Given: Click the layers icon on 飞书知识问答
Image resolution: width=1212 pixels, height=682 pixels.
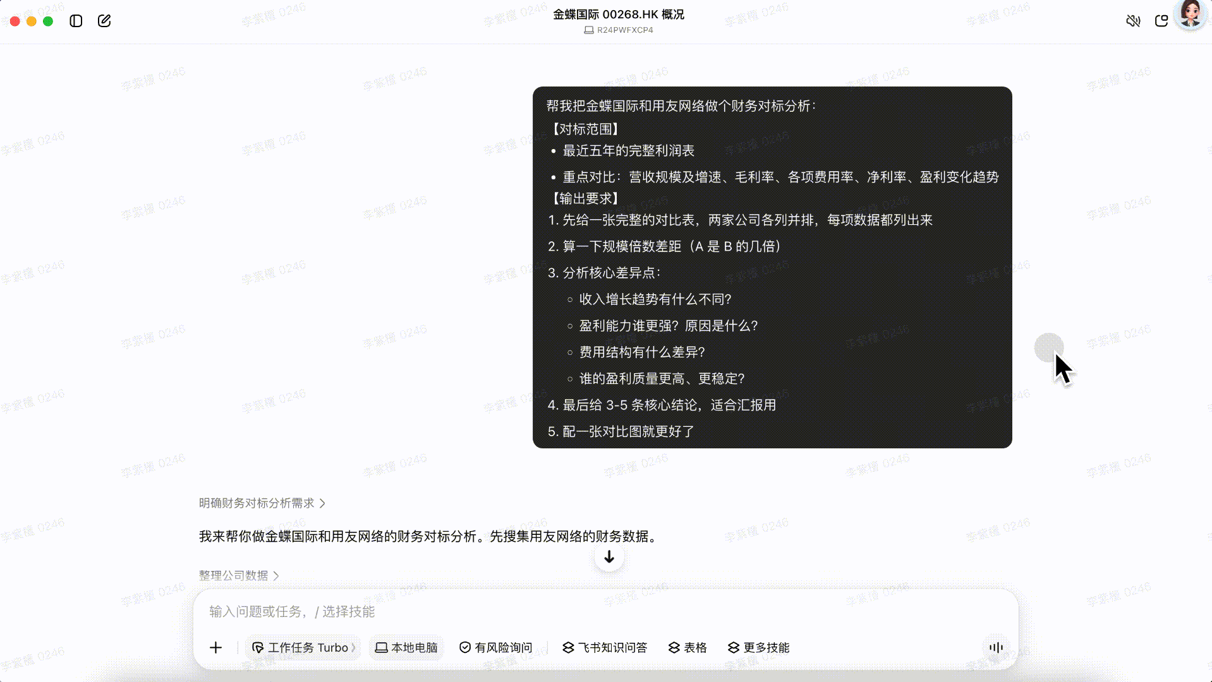Looking at the screenshot, I should 568,647.
